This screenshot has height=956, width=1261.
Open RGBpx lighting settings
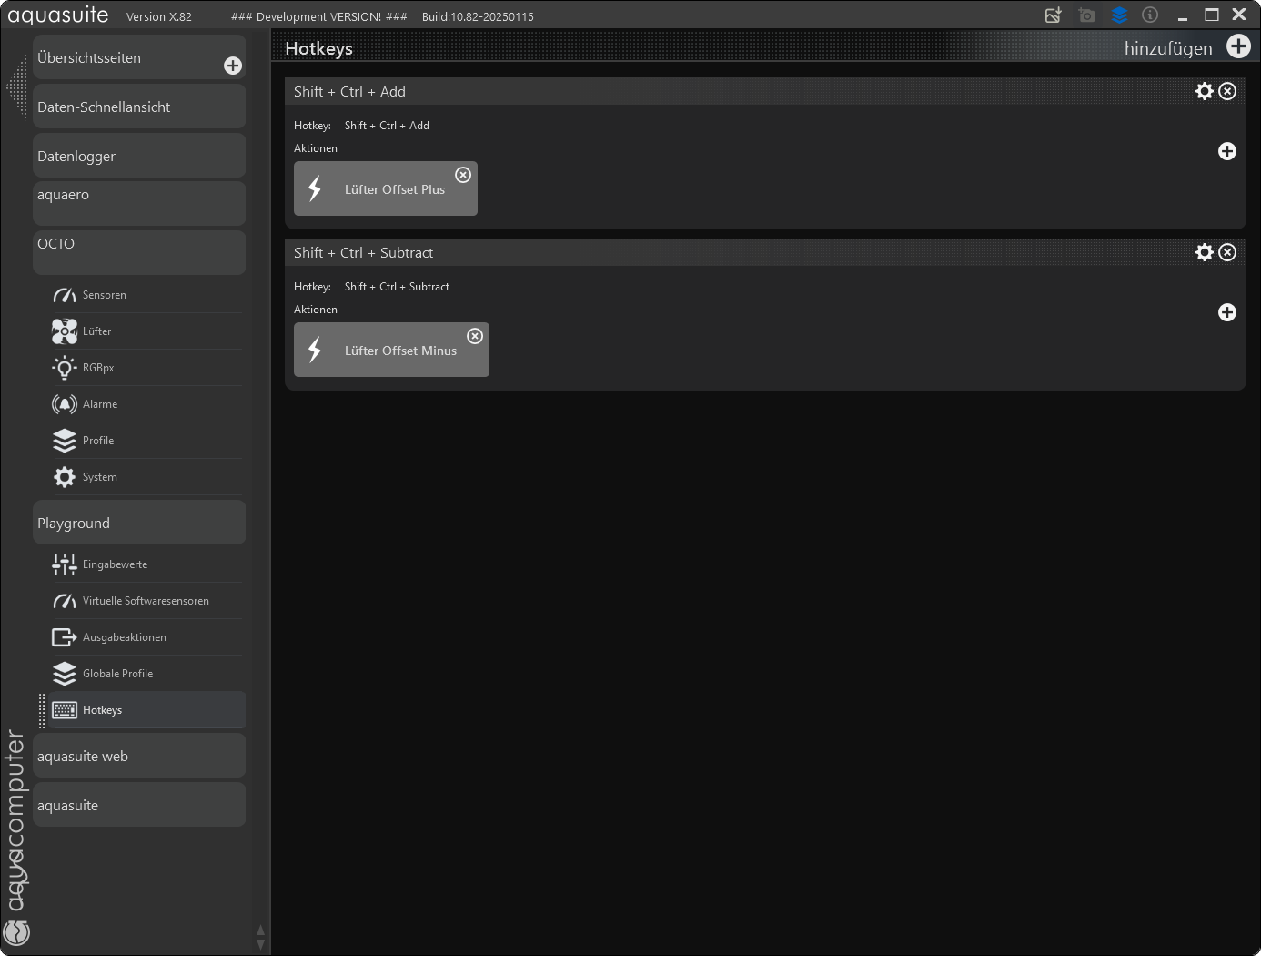[97, 368]
